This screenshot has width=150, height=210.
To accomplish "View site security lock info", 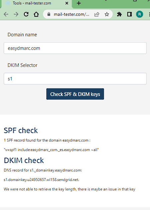I will [49, 14].
